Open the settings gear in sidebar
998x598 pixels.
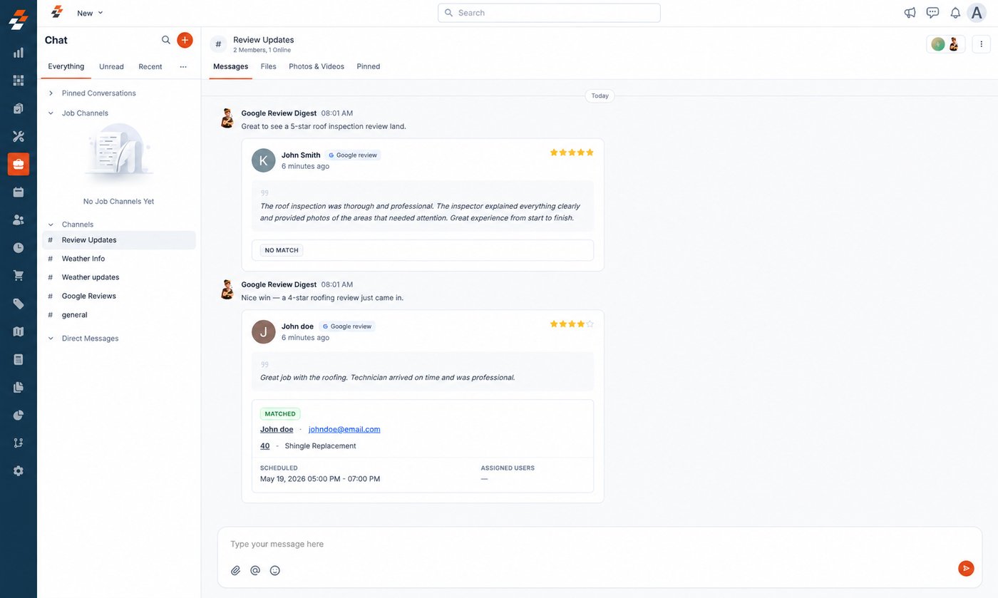19,470
